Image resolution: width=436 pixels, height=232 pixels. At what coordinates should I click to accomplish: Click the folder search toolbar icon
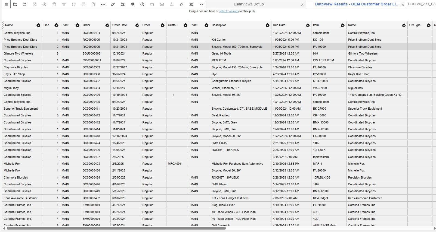(123, 4)
